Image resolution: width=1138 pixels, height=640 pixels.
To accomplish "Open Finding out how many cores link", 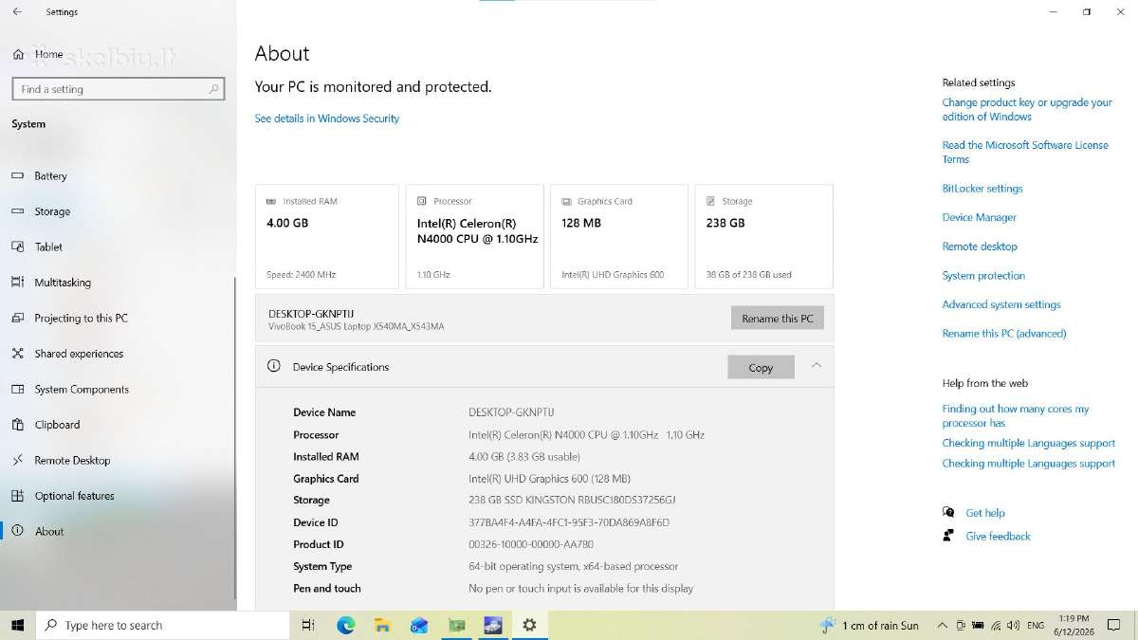I will 1016,416.
